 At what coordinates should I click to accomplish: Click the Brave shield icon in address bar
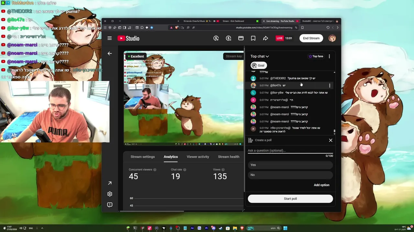tap(177, 28)
